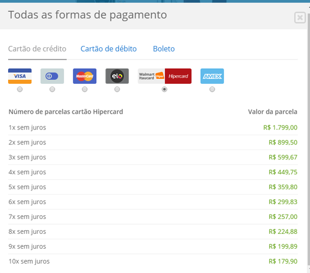Click the value R$ 359,80
310x273 pixels.
point(283,187)
